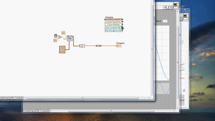Click scroll right arrow in back window
Screen dimensions: 215x121
(x=175, y=111)
